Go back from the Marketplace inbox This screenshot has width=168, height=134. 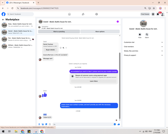pyautogui.click(x=3, y=20)
